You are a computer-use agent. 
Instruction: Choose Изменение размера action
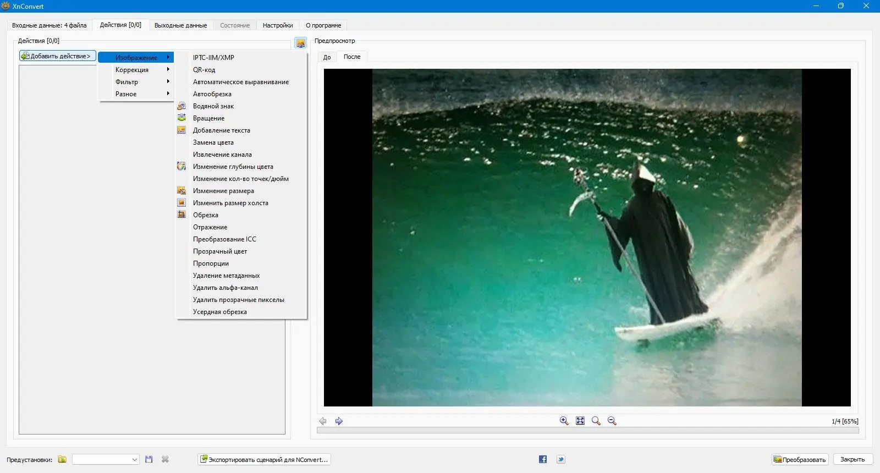point(241,191)
